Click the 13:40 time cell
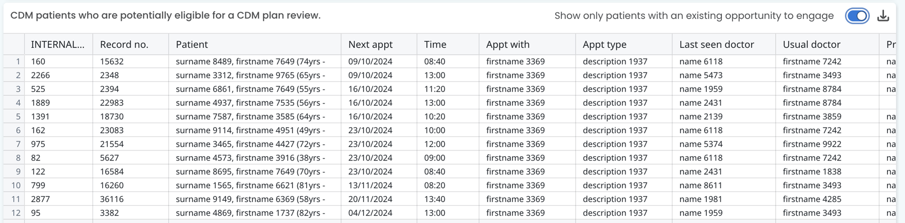905x223 pixels. tap(435, 199)
